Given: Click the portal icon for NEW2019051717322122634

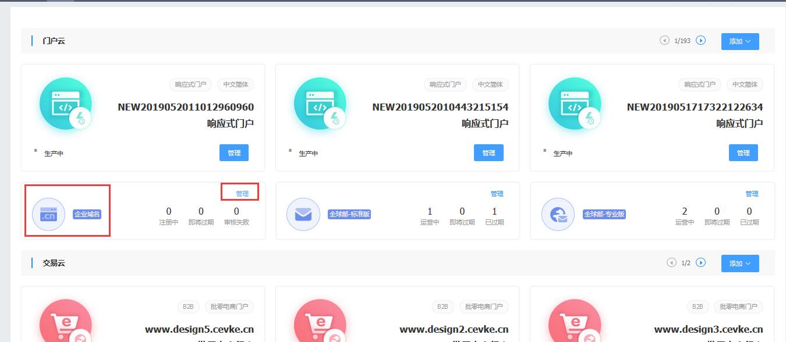Looking at the screenshot, I should click(574, 104).
